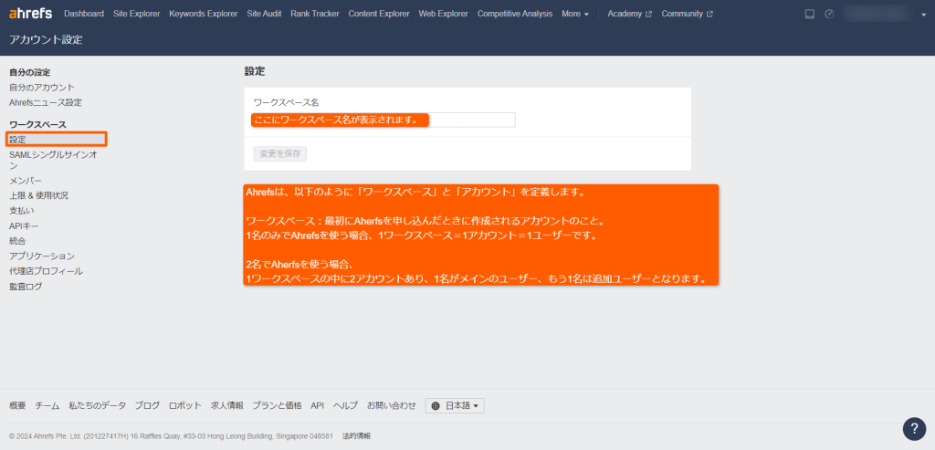
Task: Expand the More menu
Action: tap(575, 14)
